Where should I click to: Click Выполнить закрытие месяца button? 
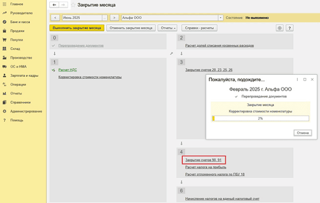pyautogui.click(x=76, y=28)
